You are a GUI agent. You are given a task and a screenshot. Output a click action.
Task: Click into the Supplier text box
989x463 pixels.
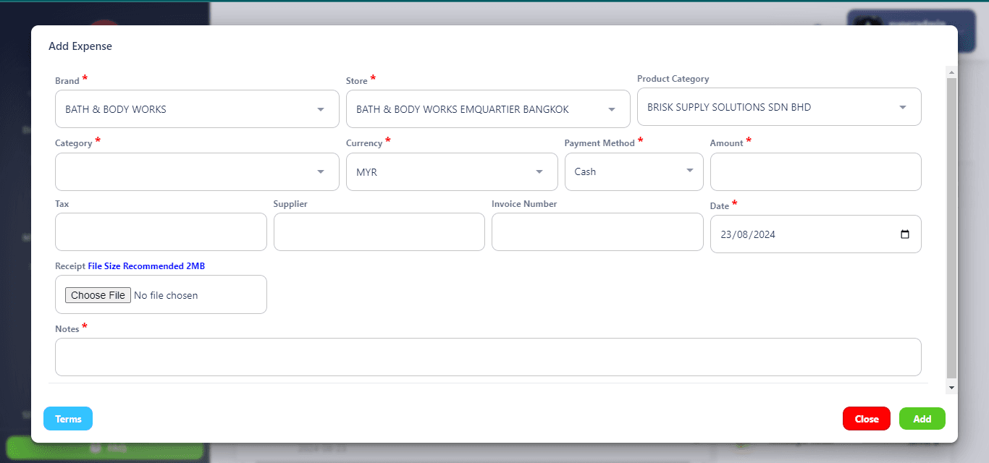tap(379, 232)
